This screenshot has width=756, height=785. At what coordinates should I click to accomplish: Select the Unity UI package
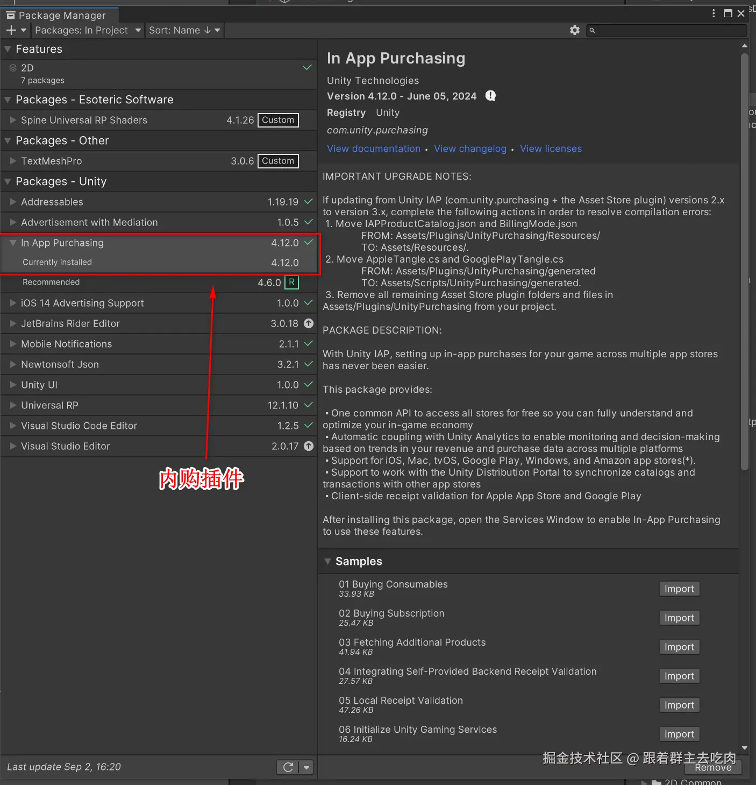tap(159, 385)
